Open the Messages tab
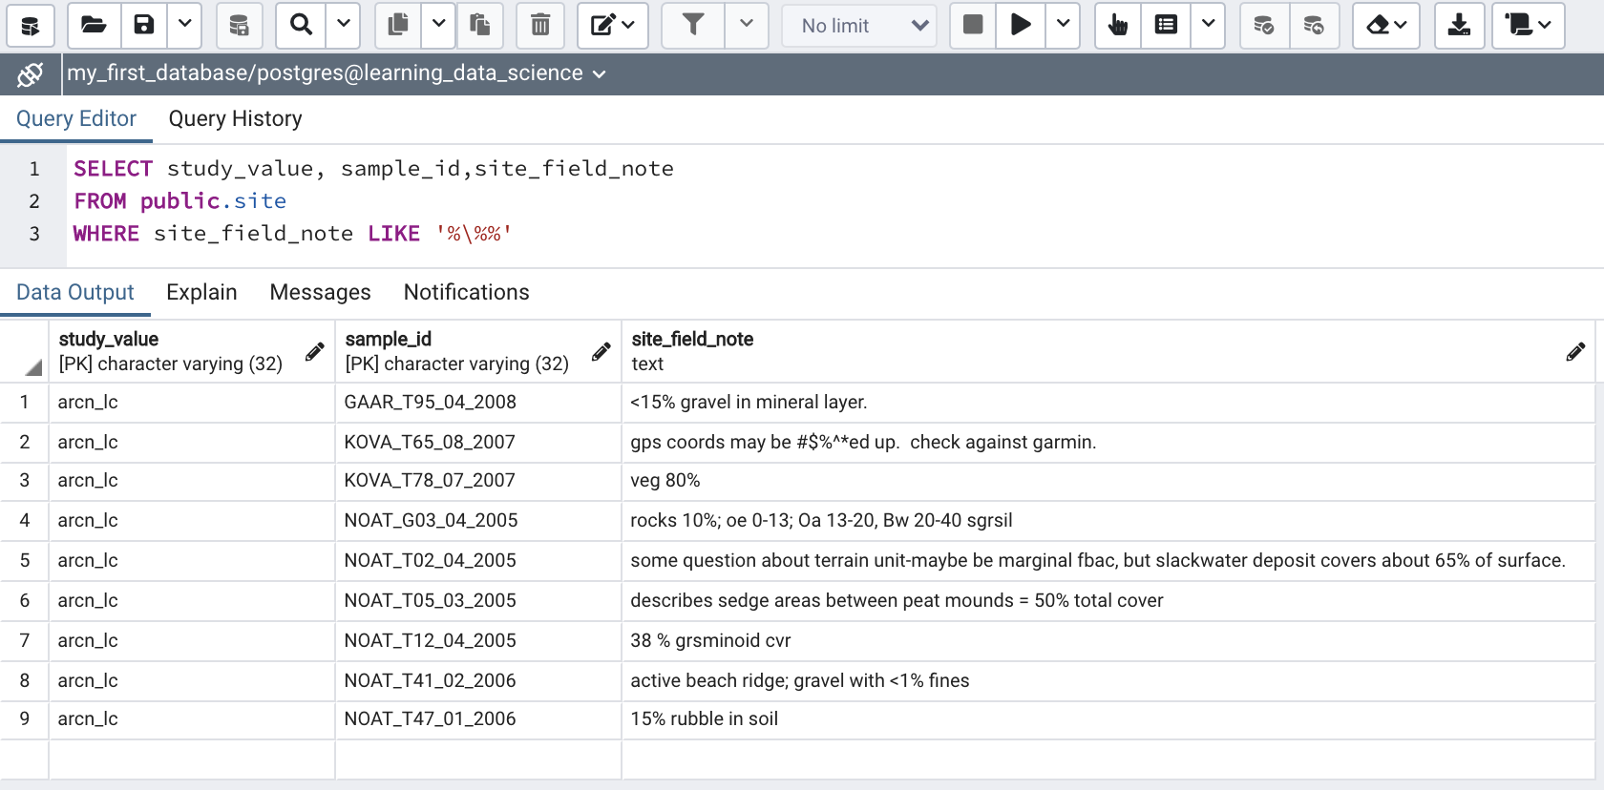Image resolution: width=1604 pixels, height=790 pixels. click(x=320, y=292)
